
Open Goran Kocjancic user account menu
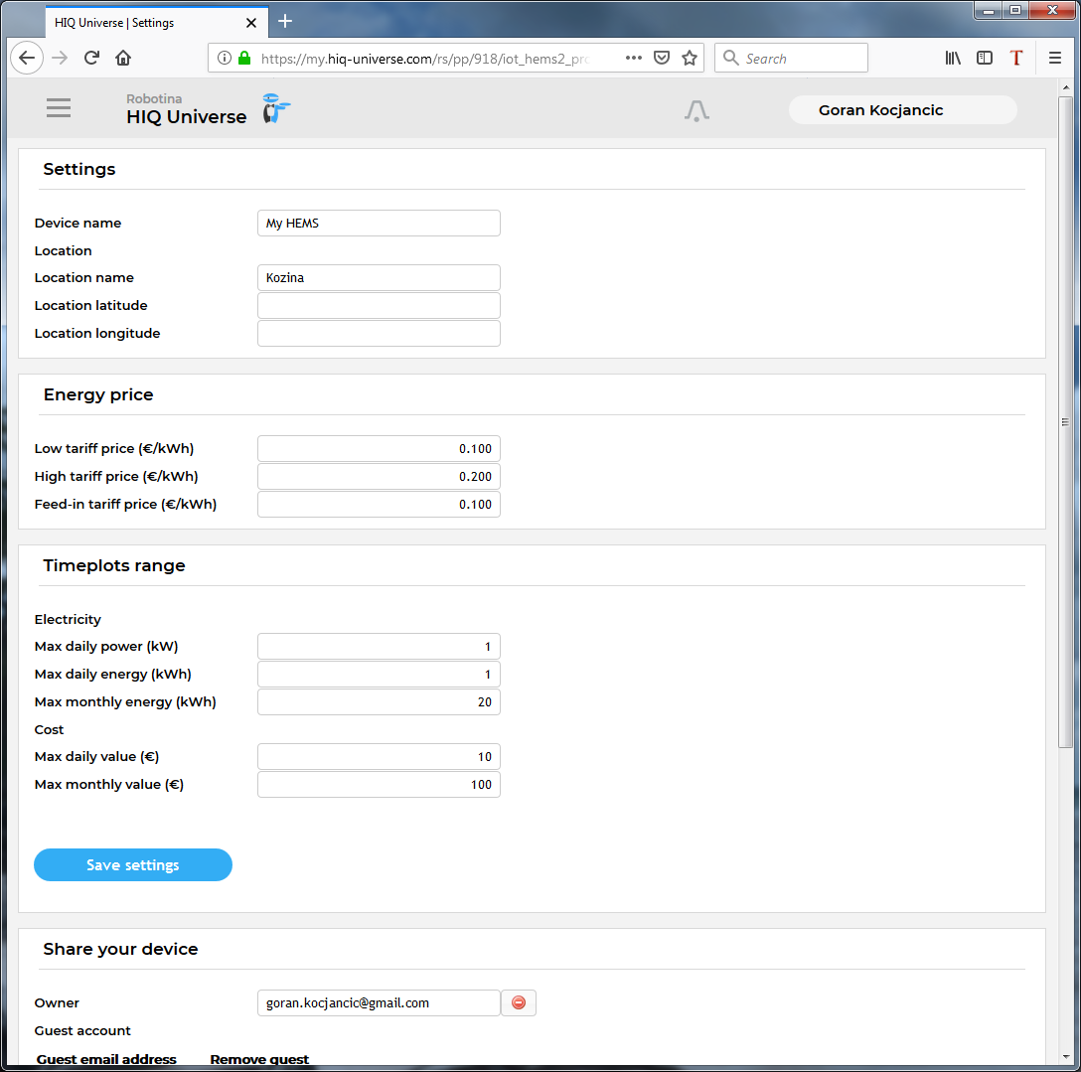[902, 110]
